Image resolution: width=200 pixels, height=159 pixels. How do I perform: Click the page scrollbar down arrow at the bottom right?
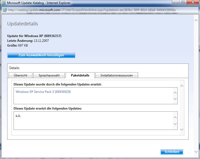click(196, 152)
